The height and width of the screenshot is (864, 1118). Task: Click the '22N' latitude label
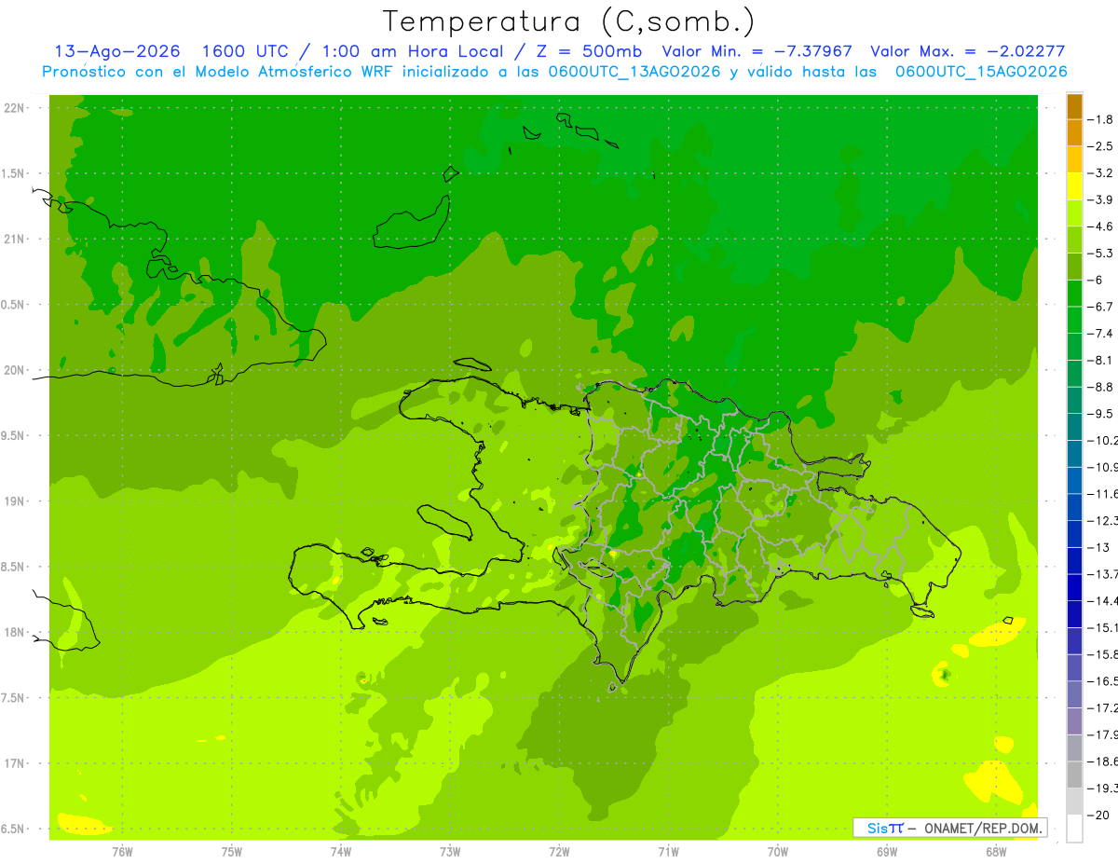coord(16,108)
